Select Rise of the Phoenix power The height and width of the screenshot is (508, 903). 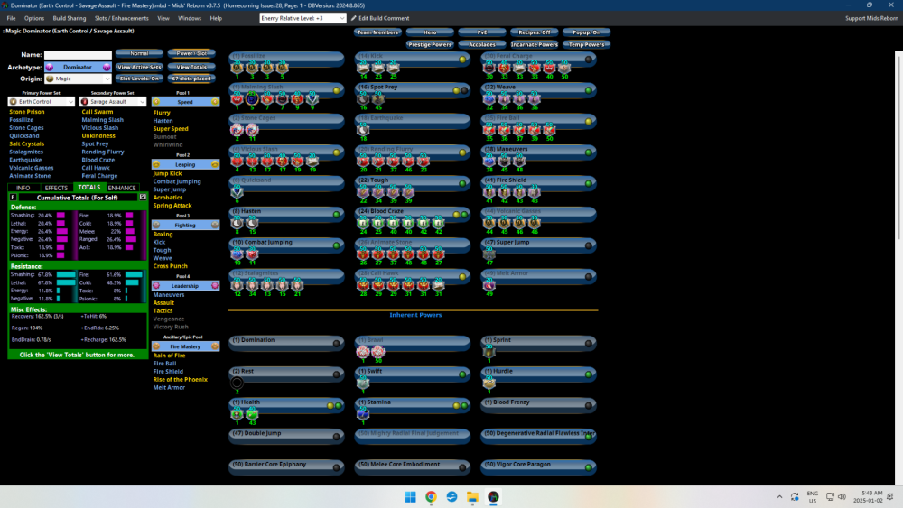(180, 379)
